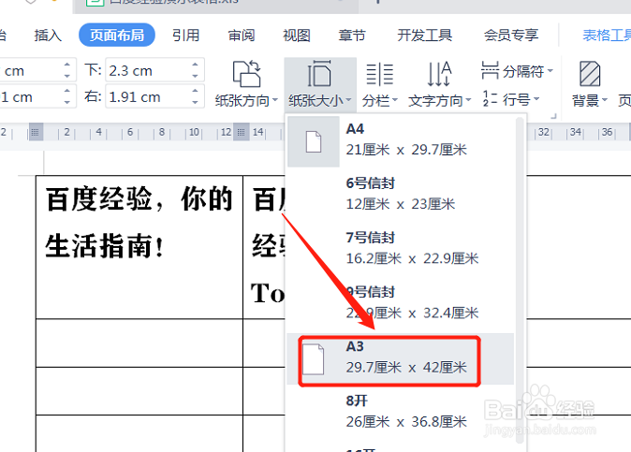Go to the 章节 tab
Screen dimensions: 631x452
point(352,36)
